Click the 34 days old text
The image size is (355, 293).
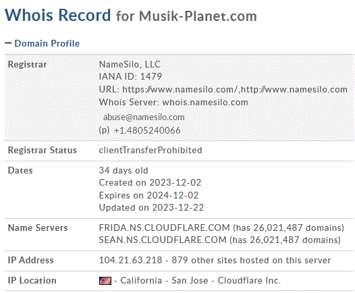coord(124,171)
